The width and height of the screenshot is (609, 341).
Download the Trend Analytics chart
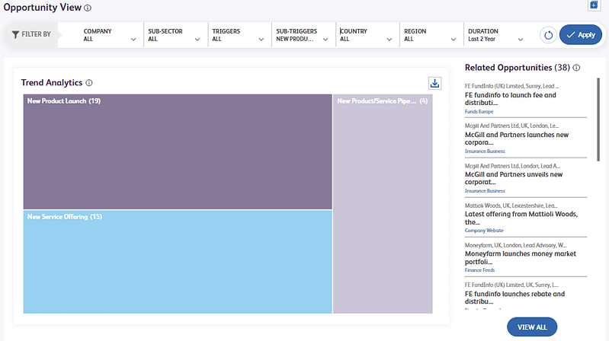tap(434, 83)
